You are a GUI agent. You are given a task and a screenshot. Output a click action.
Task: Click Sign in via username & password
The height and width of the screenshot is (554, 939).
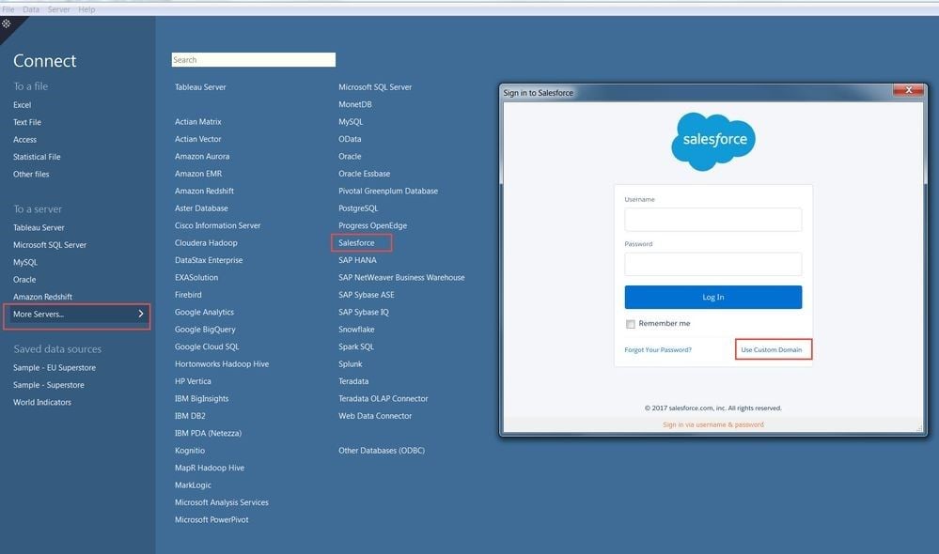(713, 424)
